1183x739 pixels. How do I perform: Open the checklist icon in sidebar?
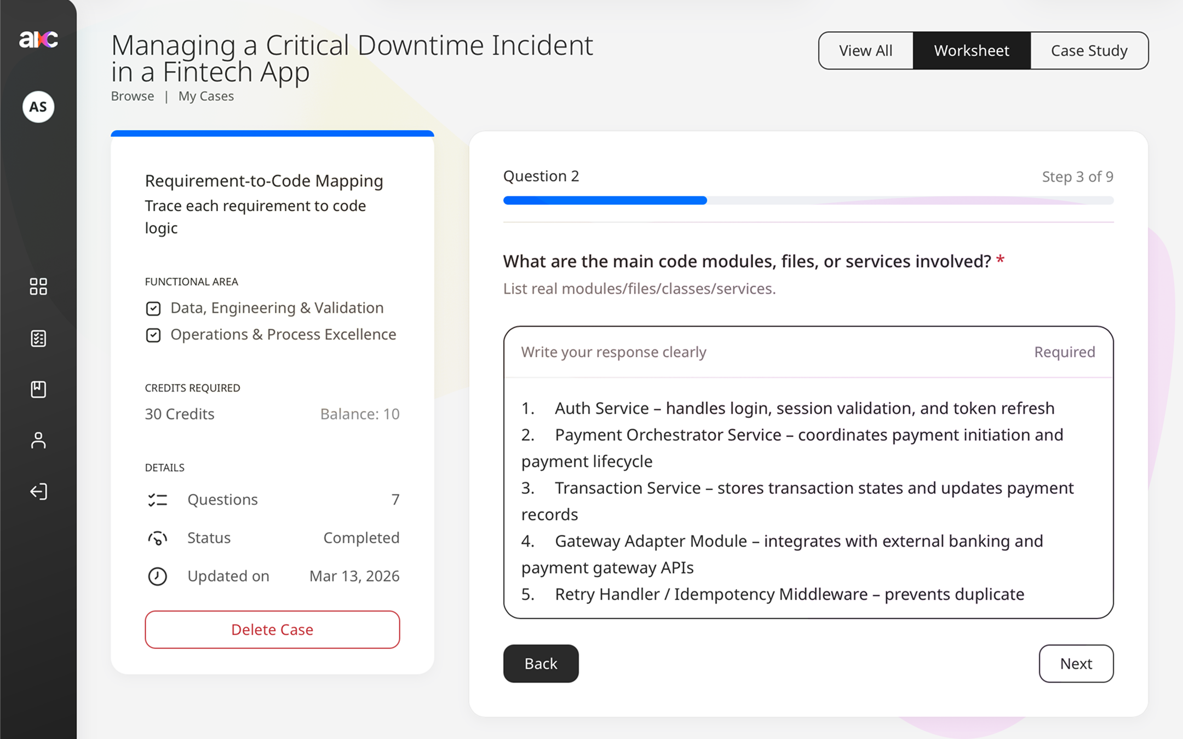pyautogui.click(x=38, y=339)
